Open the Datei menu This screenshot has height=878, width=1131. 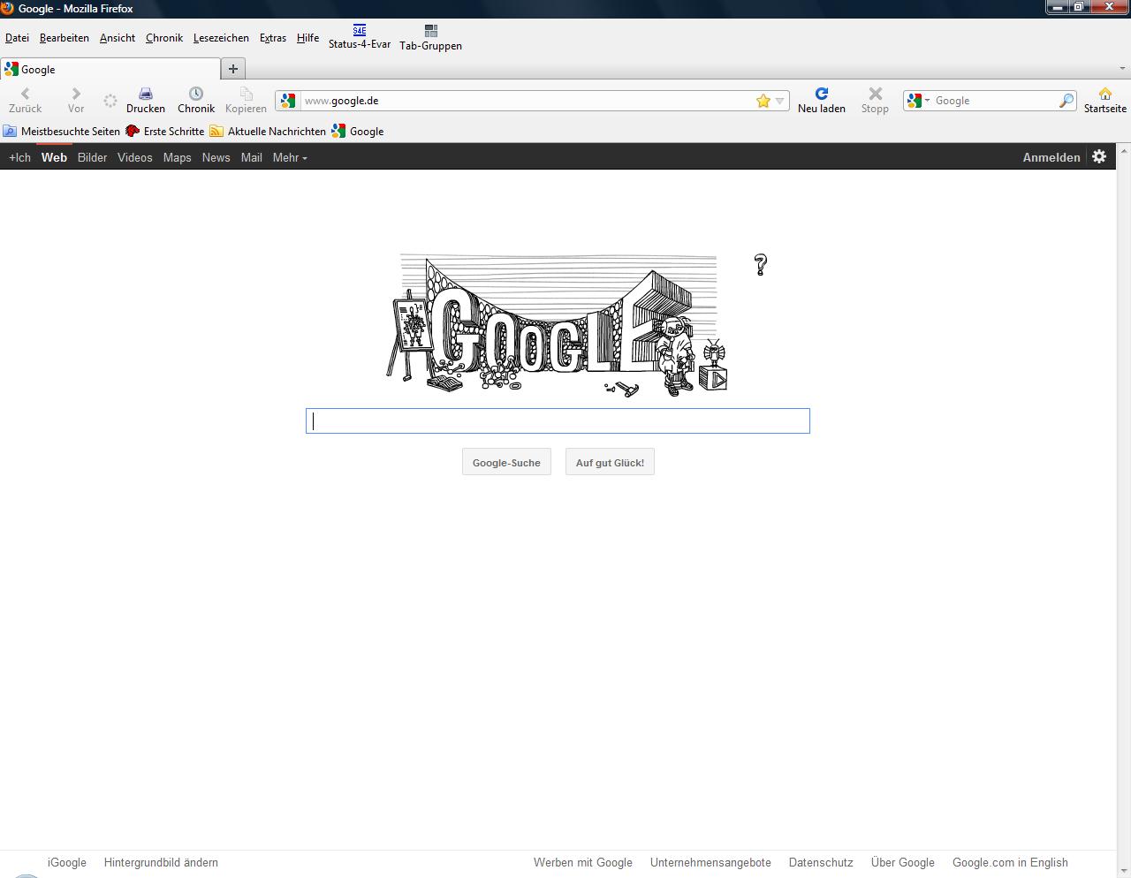point(17,38)
